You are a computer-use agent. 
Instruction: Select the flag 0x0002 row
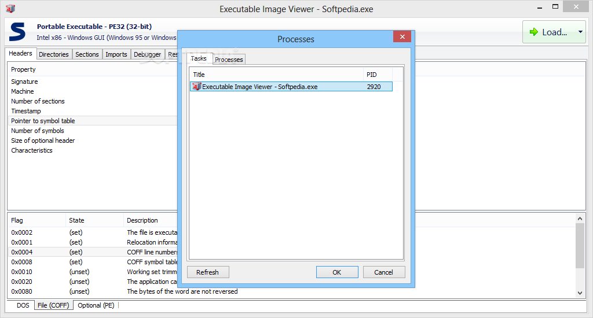[93, 232]
